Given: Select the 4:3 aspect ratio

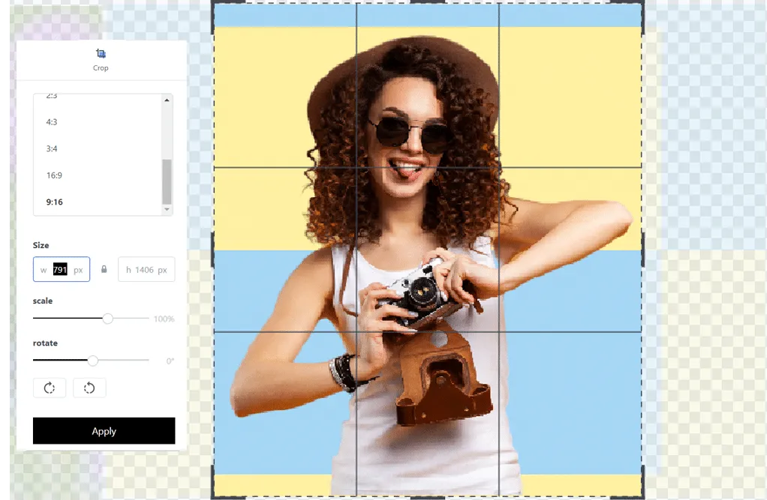Looking at the screenshot, I should coord(52,121).
